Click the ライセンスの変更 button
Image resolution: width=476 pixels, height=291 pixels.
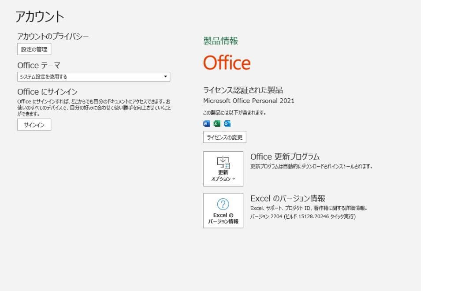coord(225,137)
